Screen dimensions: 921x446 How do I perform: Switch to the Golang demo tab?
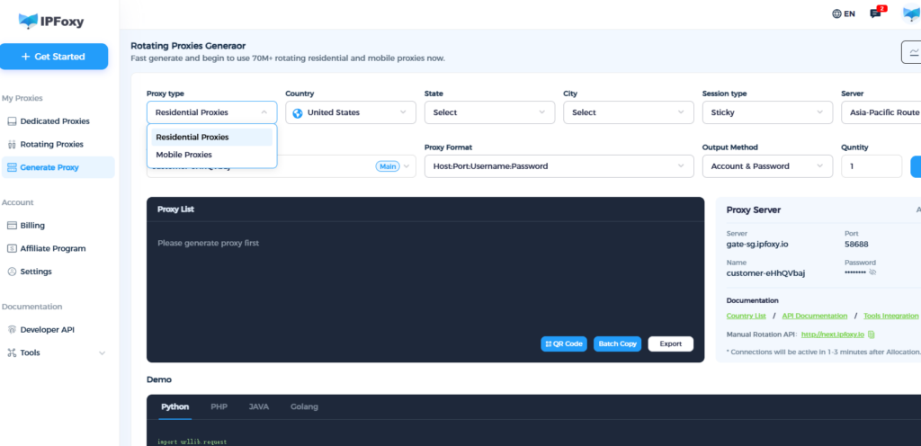304,406
